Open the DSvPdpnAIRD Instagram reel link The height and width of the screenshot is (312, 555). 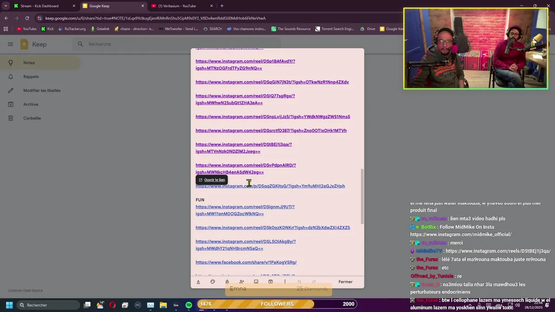245,169
